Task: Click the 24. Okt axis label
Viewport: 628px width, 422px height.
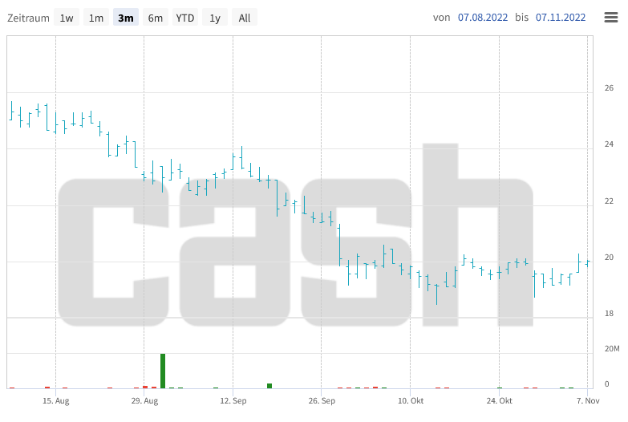Action: (x=499, y=401)
